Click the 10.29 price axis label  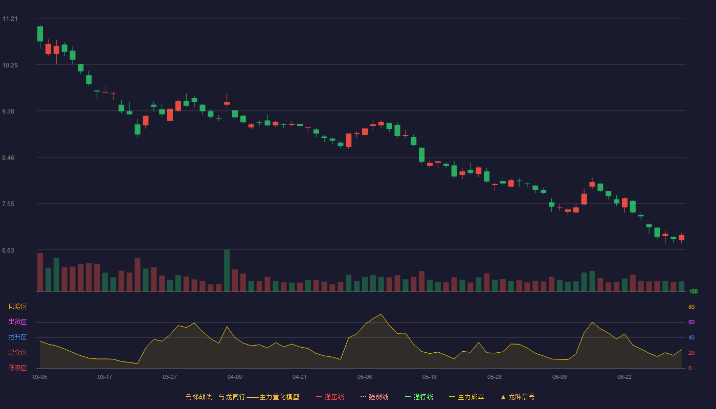(10, 65)
